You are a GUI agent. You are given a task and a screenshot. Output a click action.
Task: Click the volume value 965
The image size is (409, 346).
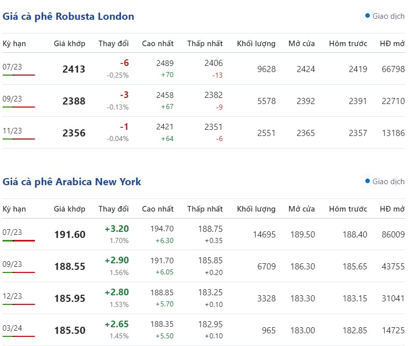coord(269,330)
